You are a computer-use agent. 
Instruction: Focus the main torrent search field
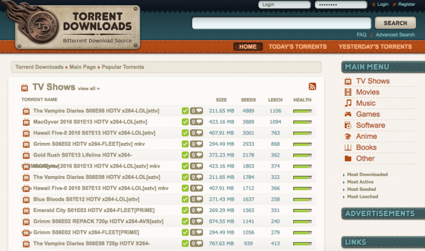pyautogui.click(x=282, y=23)
